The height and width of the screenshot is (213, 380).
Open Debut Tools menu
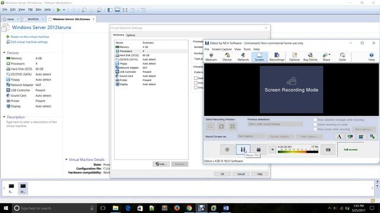pos(247,49)
